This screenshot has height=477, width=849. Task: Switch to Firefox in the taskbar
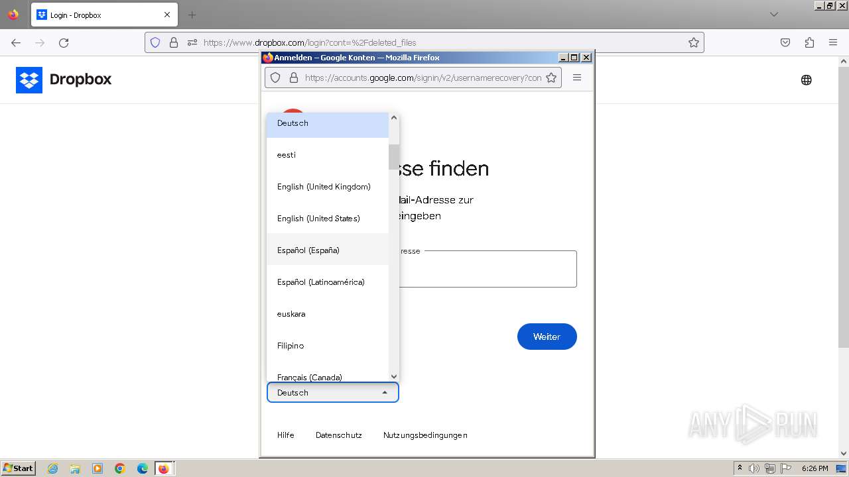pyautogui.click(x=164, y=468)
